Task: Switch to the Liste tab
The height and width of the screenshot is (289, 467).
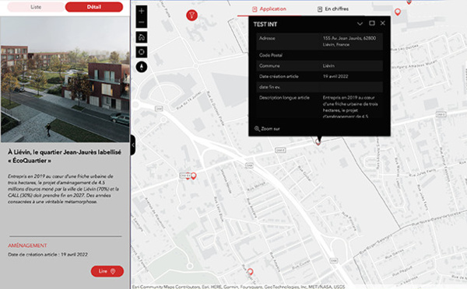Action: [36, 7]
